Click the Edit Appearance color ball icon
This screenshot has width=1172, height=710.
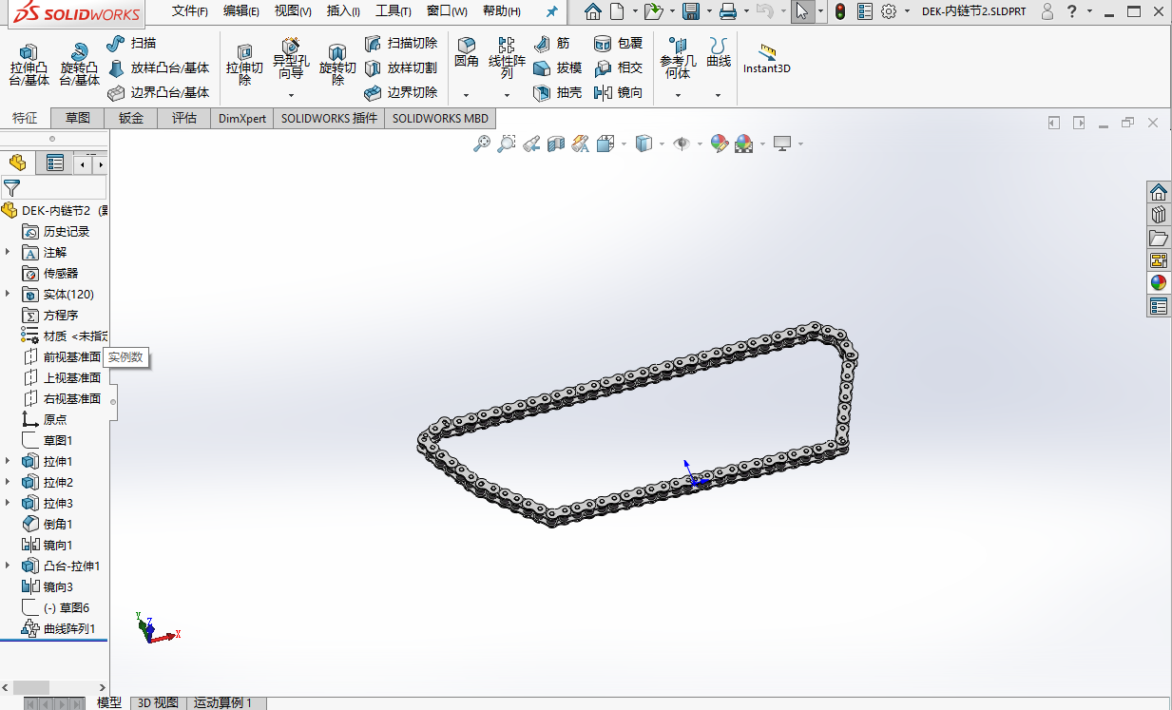pos(720,144)
